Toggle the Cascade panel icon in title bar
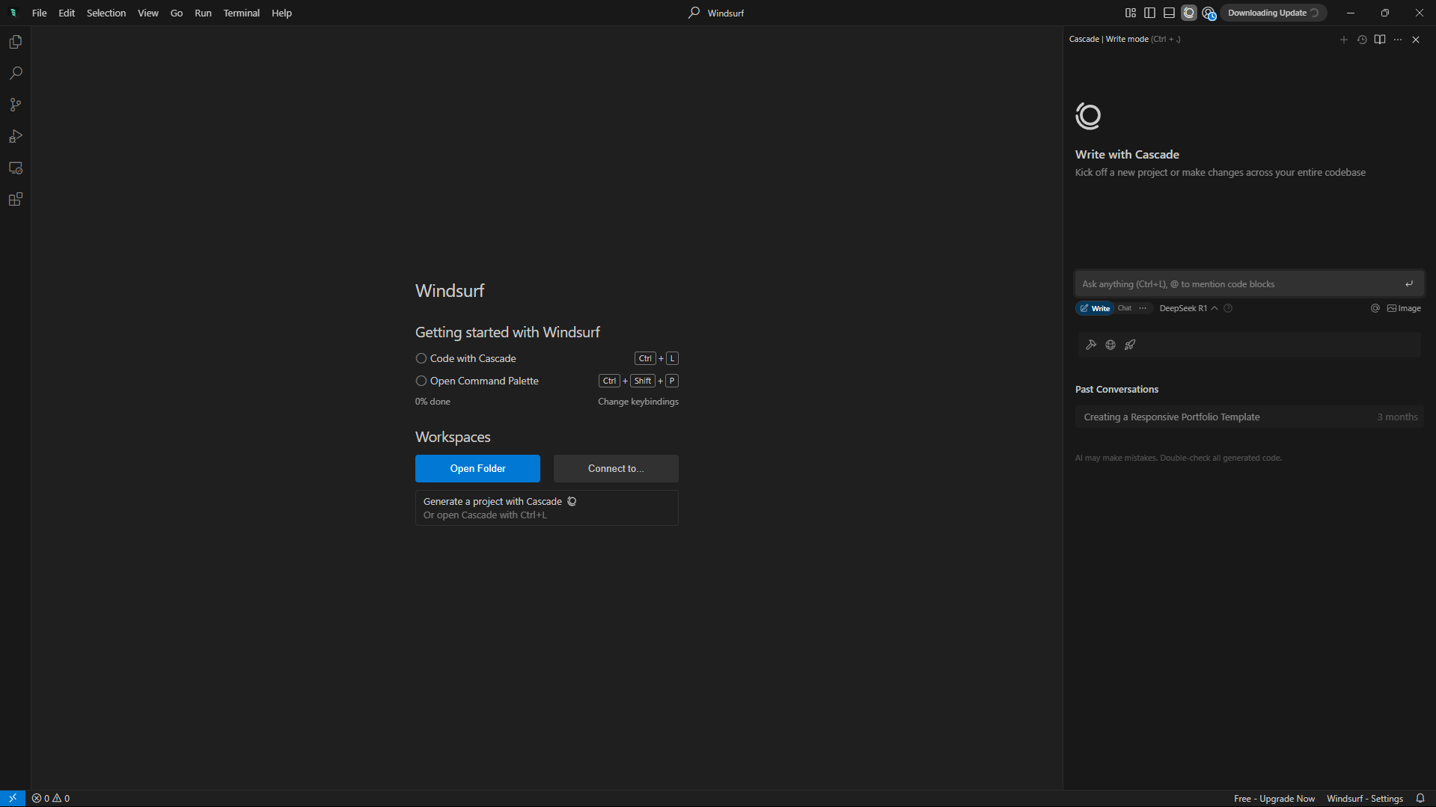 click(1189, 13)
